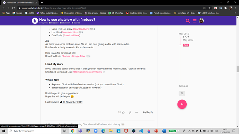Screen dimensions: 239x134
Task: Open the Kodular community logo home
Action: [35, 21]
